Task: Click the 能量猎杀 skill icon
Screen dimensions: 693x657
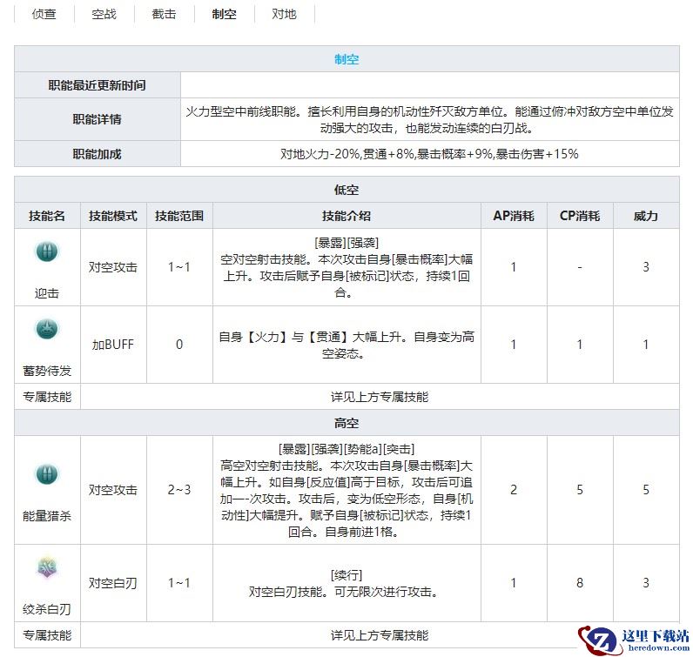Action: point(46,474)
